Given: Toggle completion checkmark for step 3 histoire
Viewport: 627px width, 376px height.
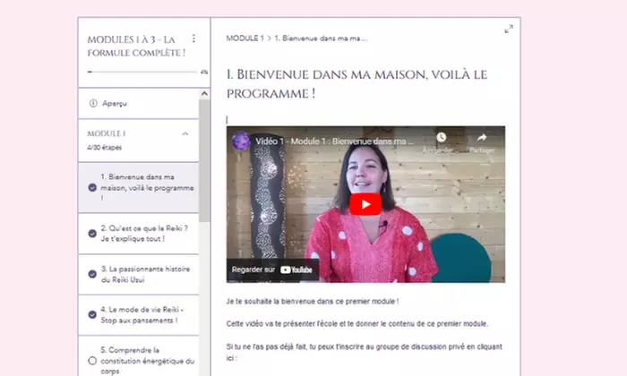Looking at the screenshot, I should (92, 274).
